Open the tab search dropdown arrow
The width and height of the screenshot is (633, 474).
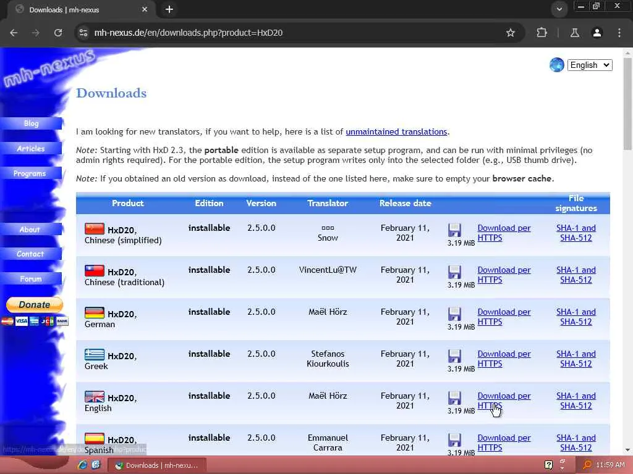(x=559, y=9)
